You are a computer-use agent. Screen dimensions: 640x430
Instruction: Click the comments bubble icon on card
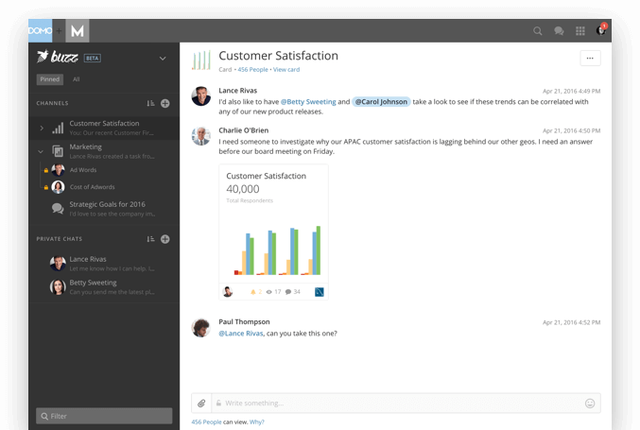[x=288, y=292]
